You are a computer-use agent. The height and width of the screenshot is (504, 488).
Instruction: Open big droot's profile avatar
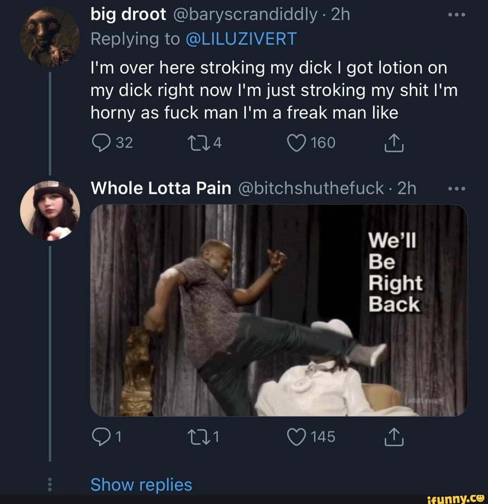(50, 37)
